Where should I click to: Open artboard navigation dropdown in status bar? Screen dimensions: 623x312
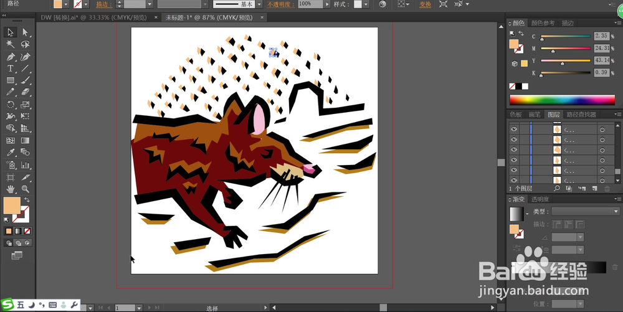click(x=139, y=308)
